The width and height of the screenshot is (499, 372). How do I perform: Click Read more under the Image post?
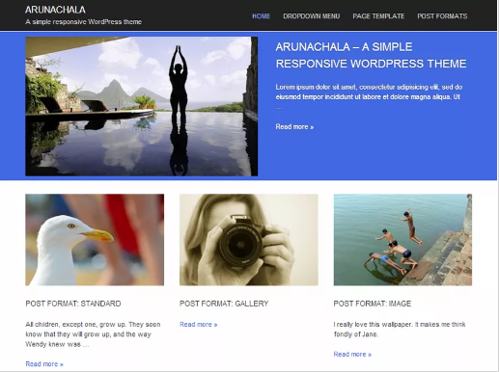point(352,354)
